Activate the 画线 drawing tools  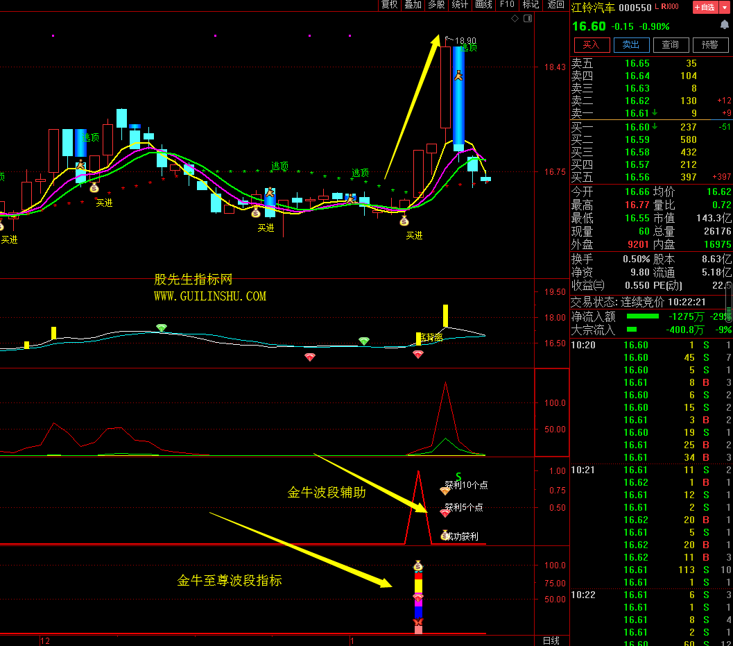pyautogui.click(x=483, y=5)
